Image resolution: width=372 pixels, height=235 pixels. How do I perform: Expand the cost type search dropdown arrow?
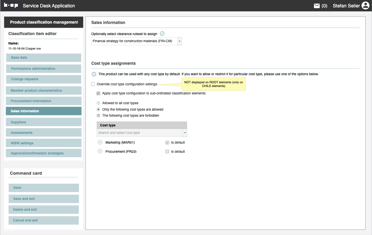point(185,133)
